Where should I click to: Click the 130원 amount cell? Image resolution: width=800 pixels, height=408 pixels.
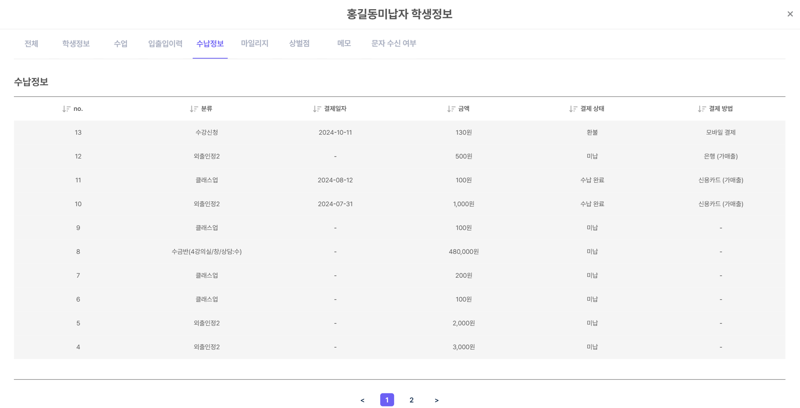click(464, 133)
